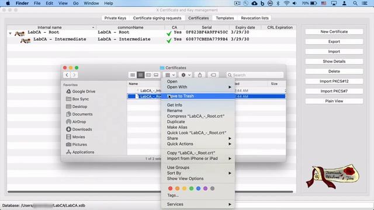Screen dimensions: 374x210
Task: Click the cloud upload menu bar icon
Action: 255,3
